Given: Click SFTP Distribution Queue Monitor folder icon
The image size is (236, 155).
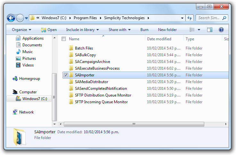Looking at the screenshot, I should click(x=71, y=95).
